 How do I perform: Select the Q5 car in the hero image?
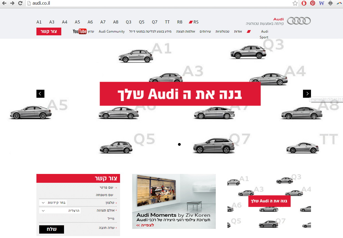tap(116, 147)
